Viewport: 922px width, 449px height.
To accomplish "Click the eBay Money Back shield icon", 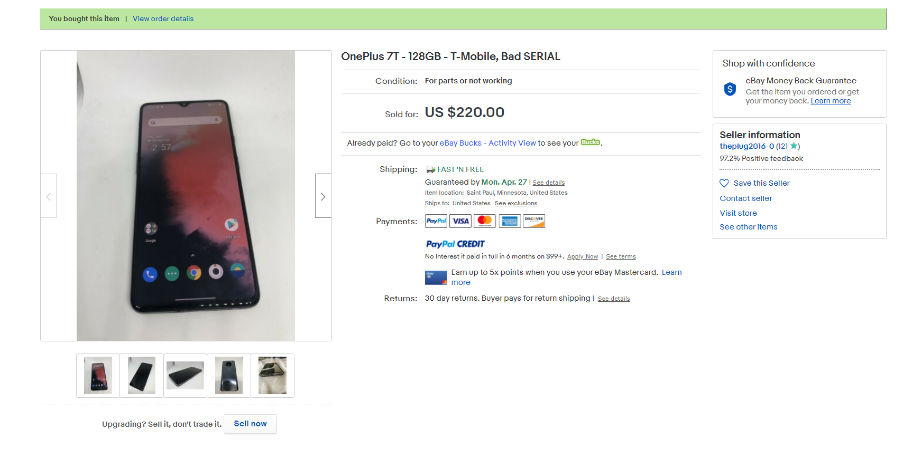I will [730, 89].
